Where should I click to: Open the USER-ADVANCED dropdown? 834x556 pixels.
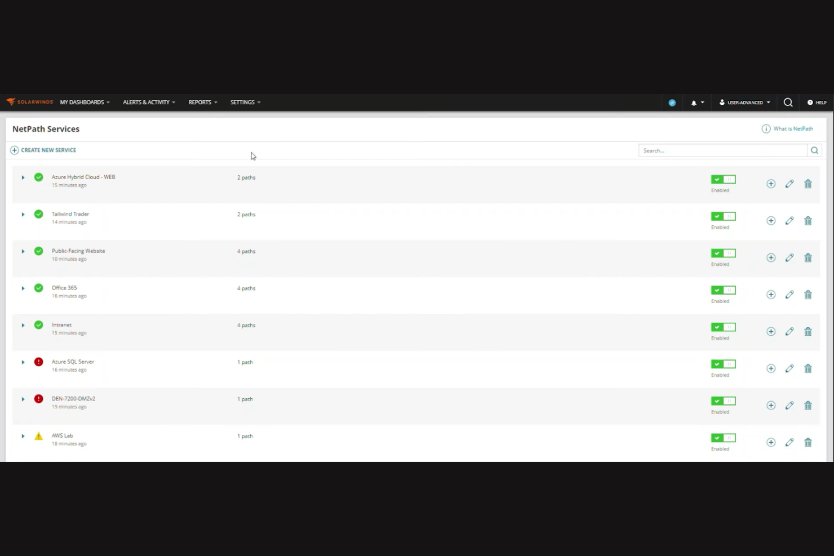[744, 102]
